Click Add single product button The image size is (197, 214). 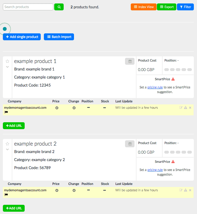pos(22,37)
